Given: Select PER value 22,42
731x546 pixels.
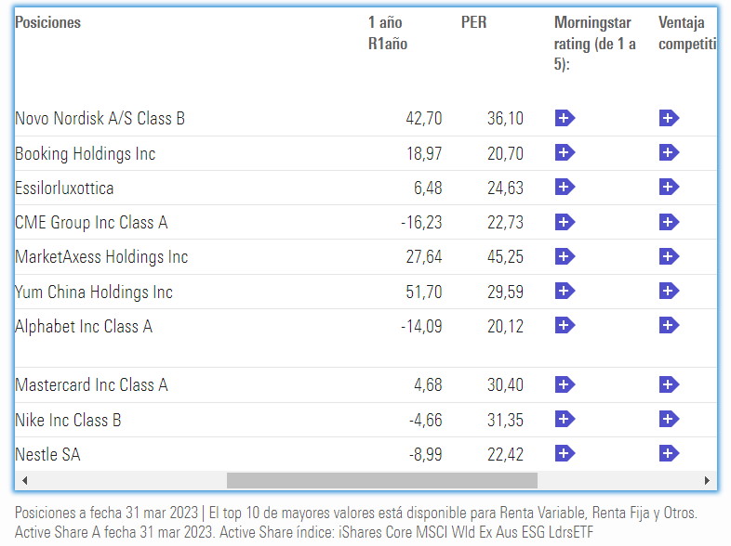Looking at the screenshot, I should (x=505, y=454).
